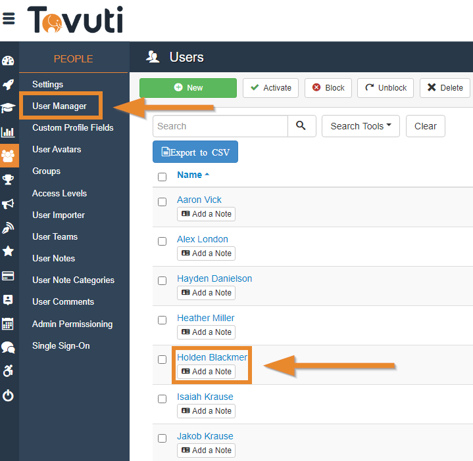Check the box next to Aaron Vick
The image size is (473, 461).
pyautogui.click(x=162, y=202)
